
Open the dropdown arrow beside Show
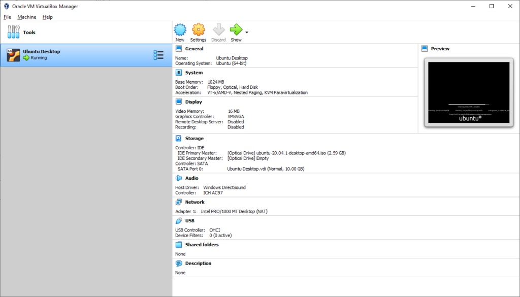tap(247, 32)
